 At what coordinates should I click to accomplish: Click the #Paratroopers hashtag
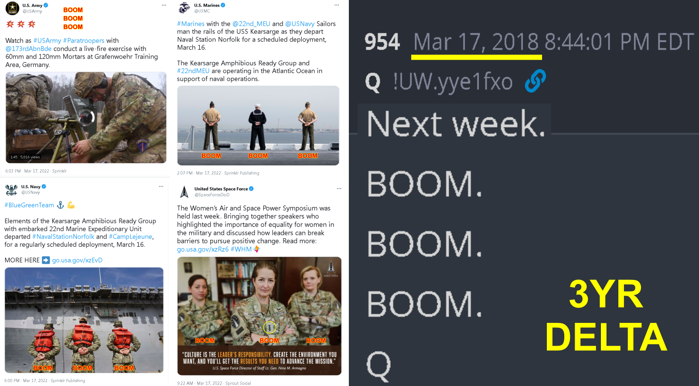(84, 40)
